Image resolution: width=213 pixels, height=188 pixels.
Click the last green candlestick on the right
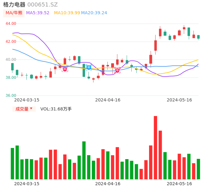[198, 37]
